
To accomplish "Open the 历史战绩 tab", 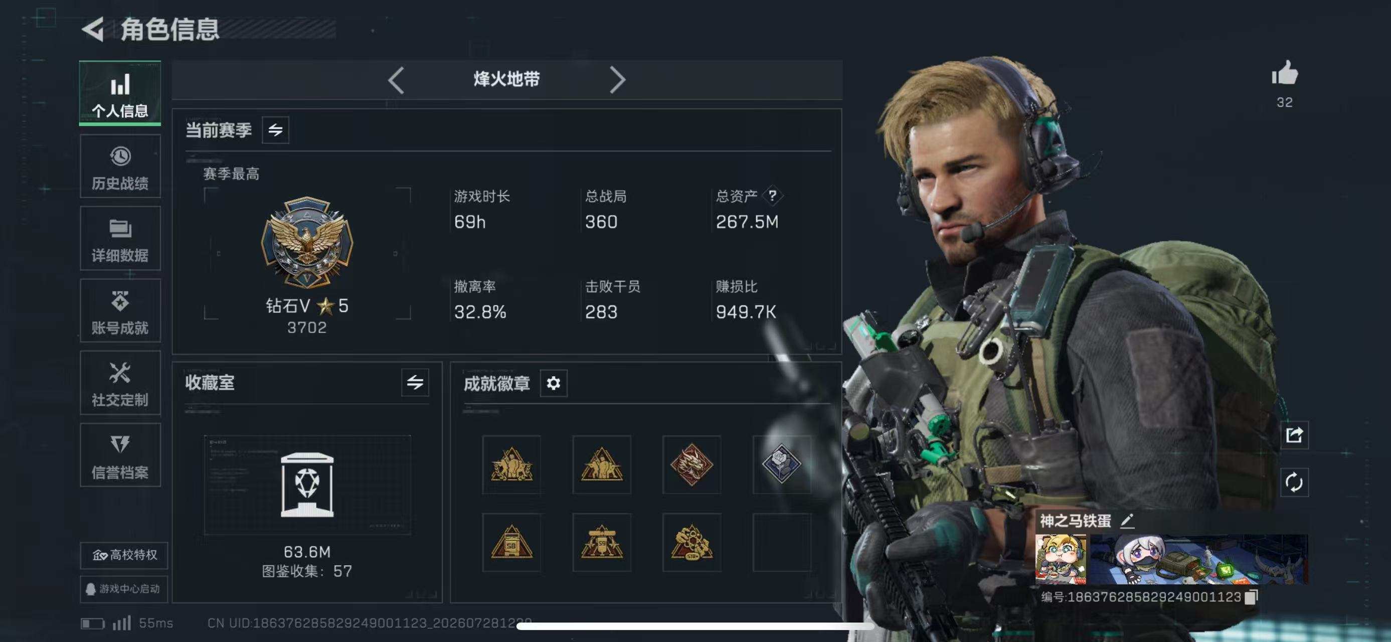I will pos(120,167).
